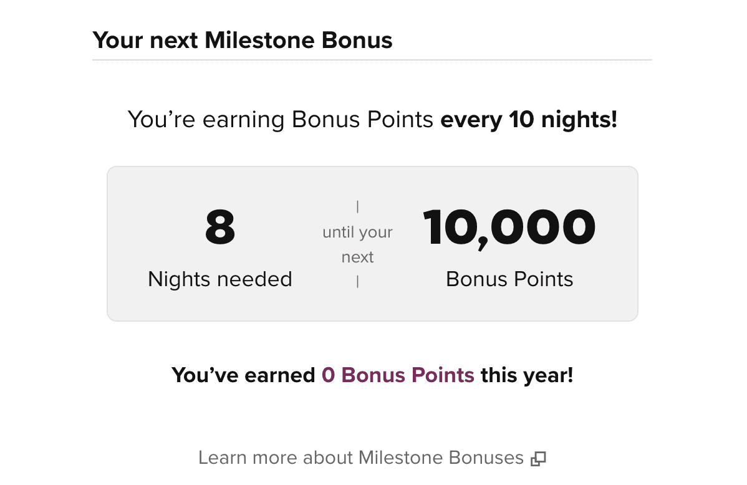Select the Bonus Points label under 10,000

tap(509, 279)
